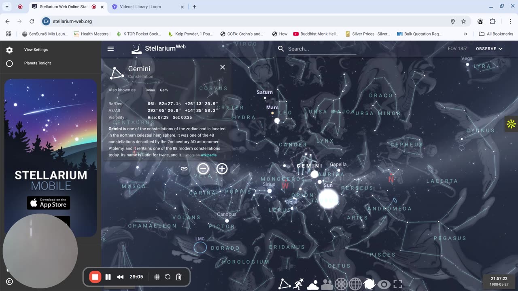This screenshot has height=291, width=518.
Task: Pause the Loom recording
Action: coord(108,277)
